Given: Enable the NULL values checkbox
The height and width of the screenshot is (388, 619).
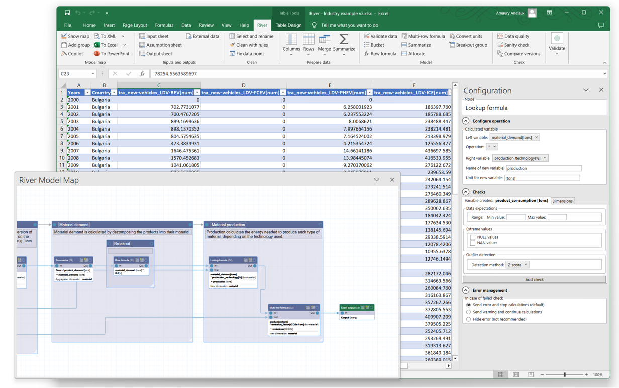Looking at the screenshot, I should click(x=472, y=237).
